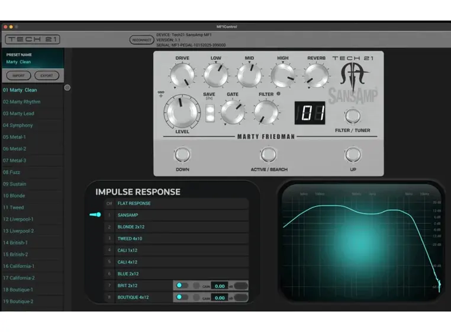The height and width of the screenshot is (333, 451).
Task: Click the BOUTIQUE 4x12 gain value field
Action: (x=220, y=298)
